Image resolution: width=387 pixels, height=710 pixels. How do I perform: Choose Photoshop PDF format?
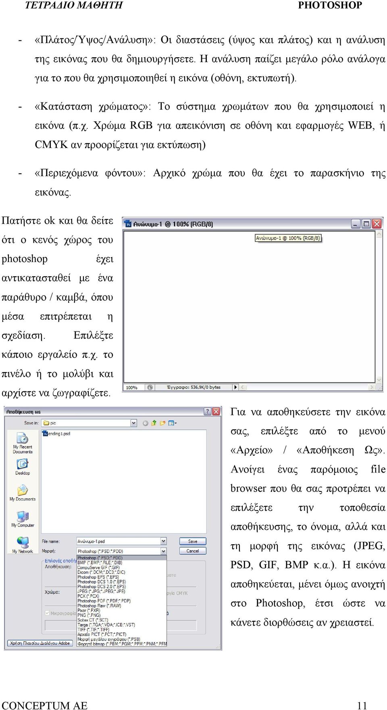coord(121,601)
